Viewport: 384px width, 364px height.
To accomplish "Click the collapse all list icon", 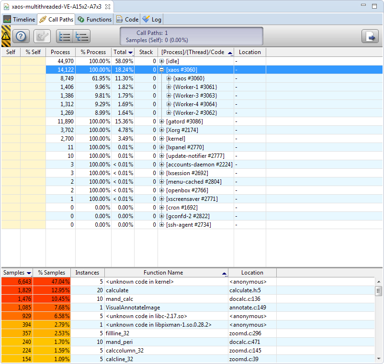I will 65,36.
